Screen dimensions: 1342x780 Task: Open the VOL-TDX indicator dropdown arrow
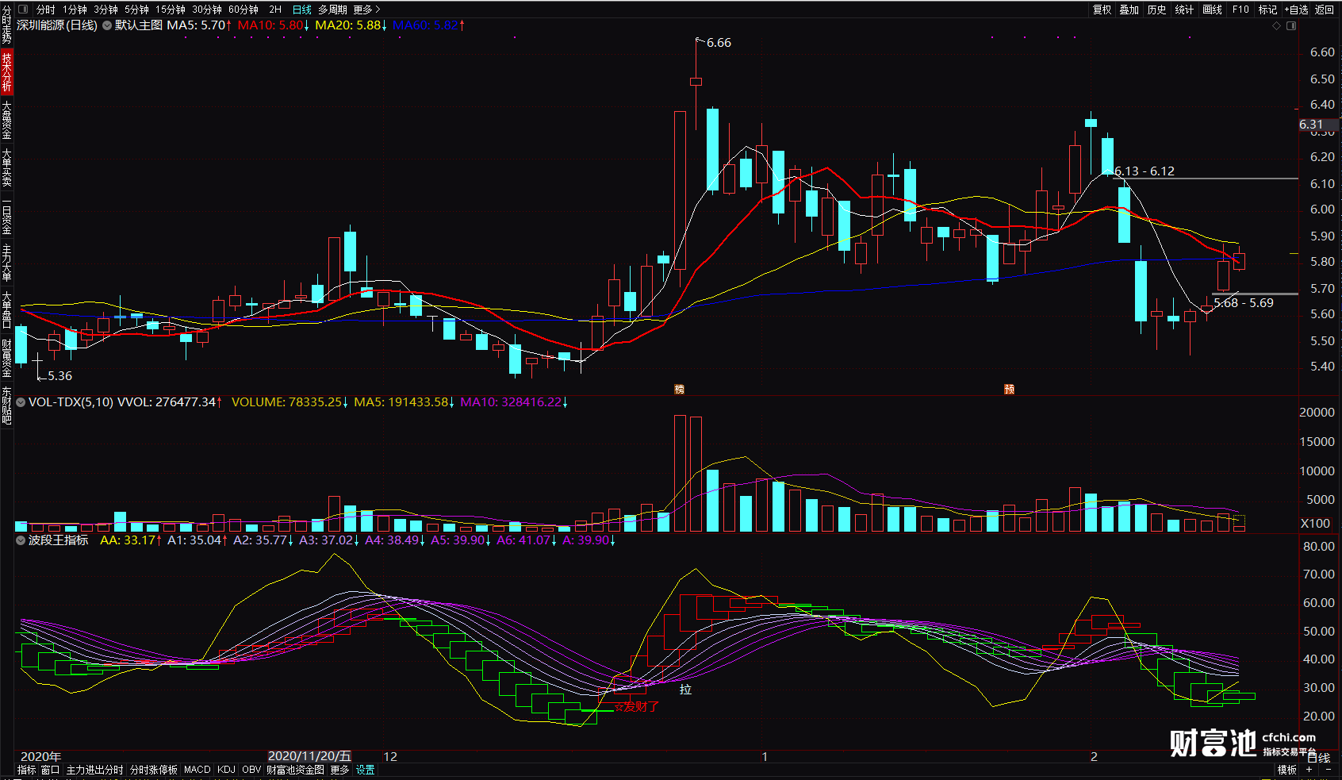(x=21, y=402)
